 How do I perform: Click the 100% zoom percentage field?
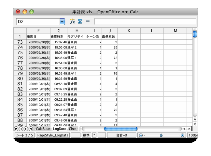point(193,135)
